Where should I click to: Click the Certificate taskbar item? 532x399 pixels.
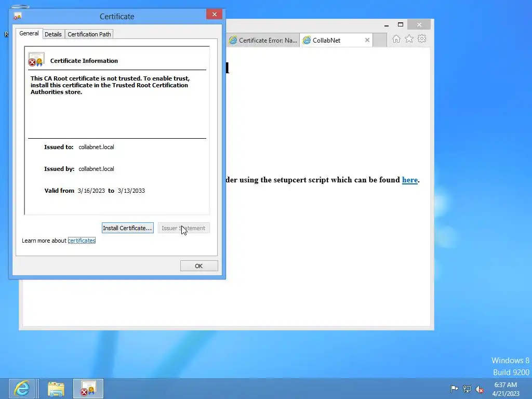(x=88, y=389)
